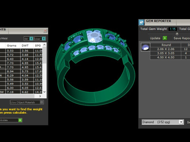Enable Use Object Materials option
The image size is (190, 142).
pyautogui.click(x=27, y=102)
